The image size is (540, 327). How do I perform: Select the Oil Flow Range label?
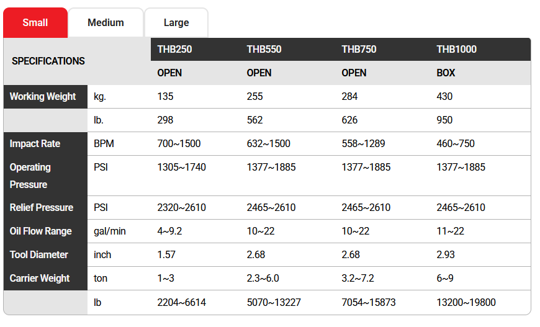(x=41, y=231)
